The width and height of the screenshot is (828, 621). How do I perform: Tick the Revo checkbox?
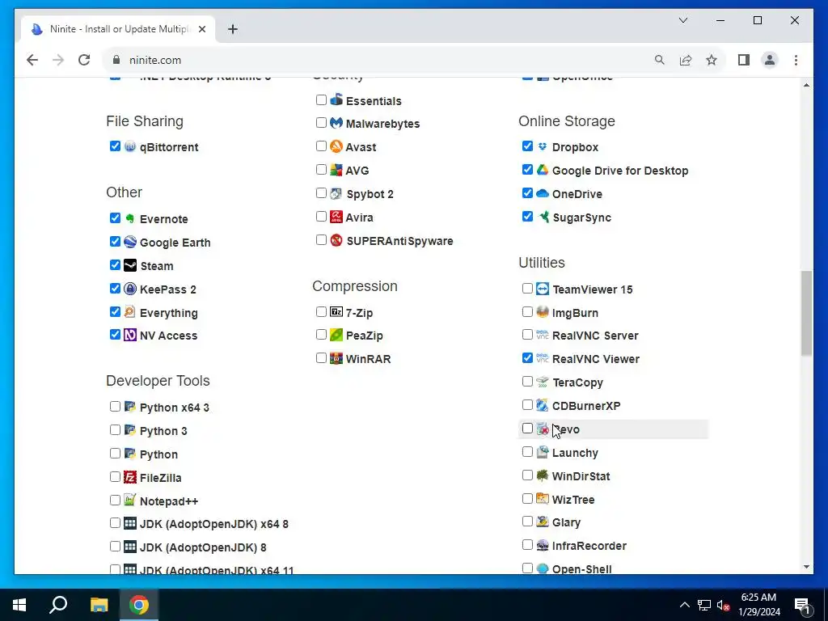(527, 429)
